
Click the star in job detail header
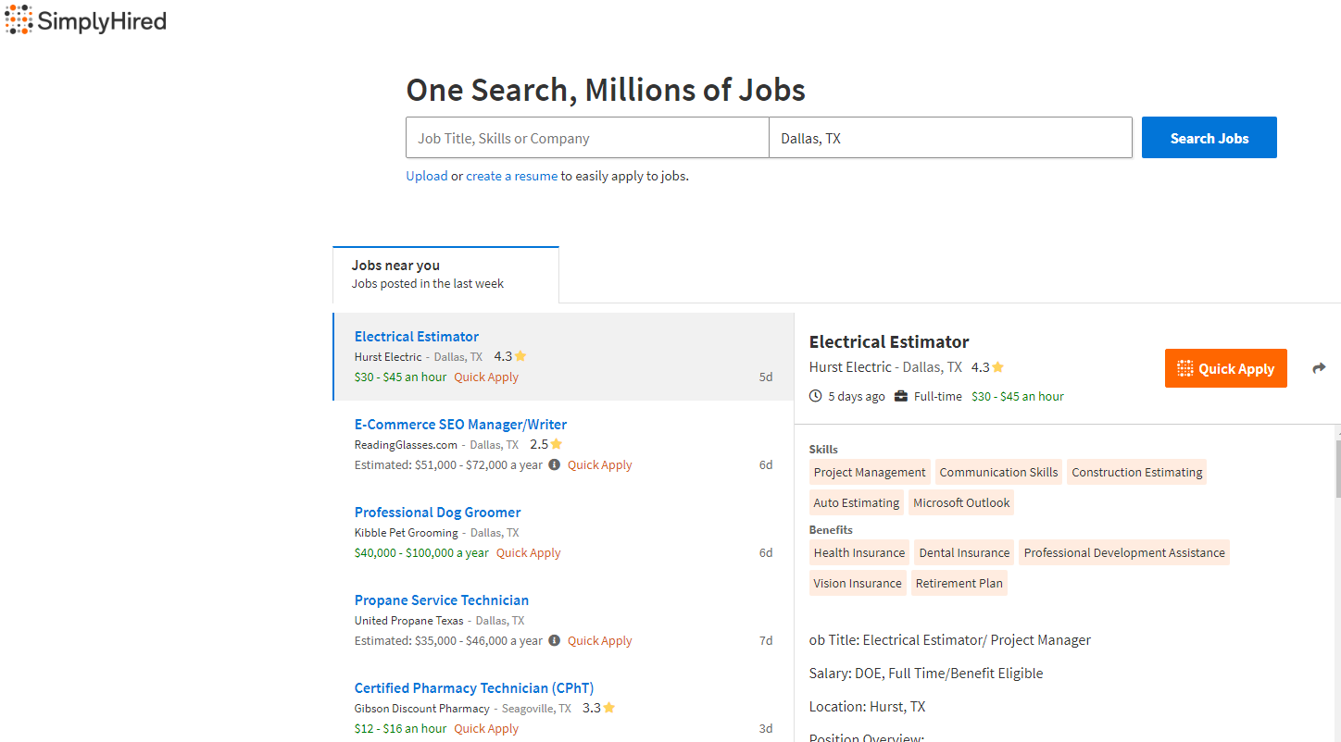997,367
